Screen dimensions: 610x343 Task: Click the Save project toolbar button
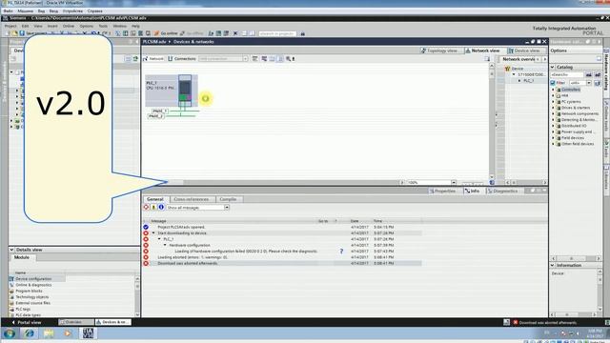point(32,33)
